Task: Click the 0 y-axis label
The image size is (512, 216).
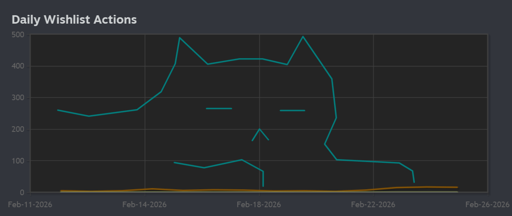Action: [x=22, y=192]
